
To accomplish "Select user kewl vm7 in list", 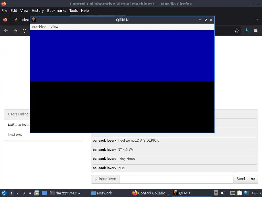I will click(x=43, y=135).
